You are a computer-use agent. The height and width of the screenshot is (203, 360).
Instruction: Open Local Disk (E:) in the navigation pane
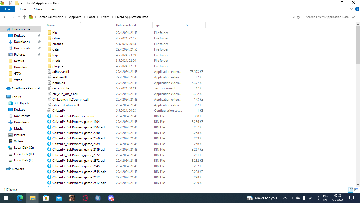coord(24,160)
